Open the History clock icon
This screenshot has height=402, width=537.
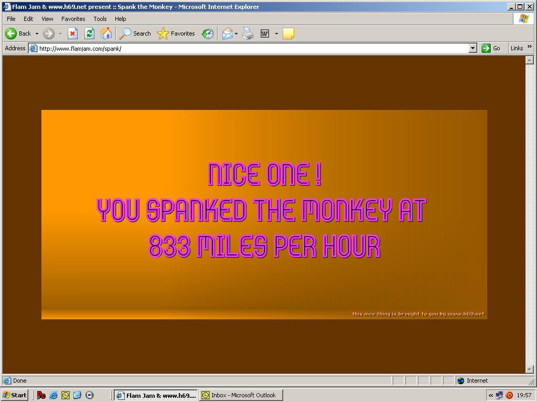208,33
